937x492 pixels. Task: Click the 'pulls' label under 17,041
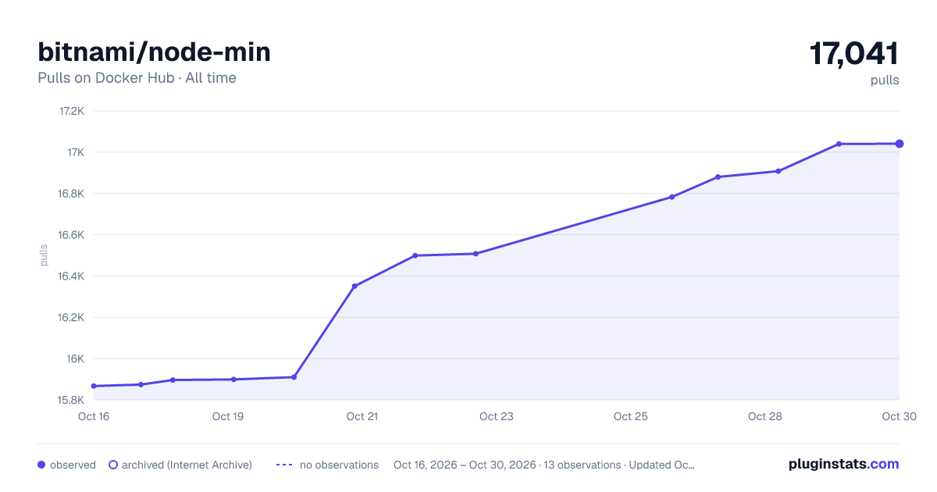(885, 80)
